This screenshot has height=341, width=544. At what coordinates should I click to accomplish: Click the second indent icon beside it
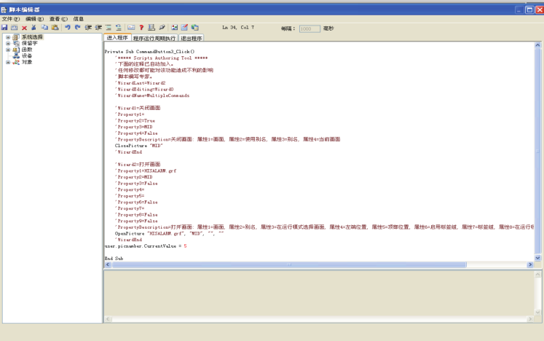point(98,28)
